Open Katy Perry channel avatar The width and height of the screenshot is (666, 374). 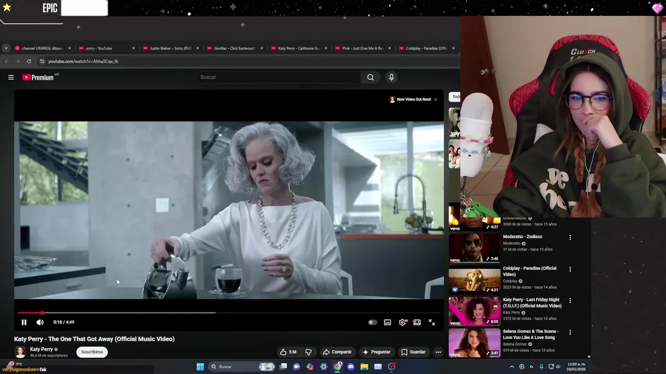pos(20,352)
